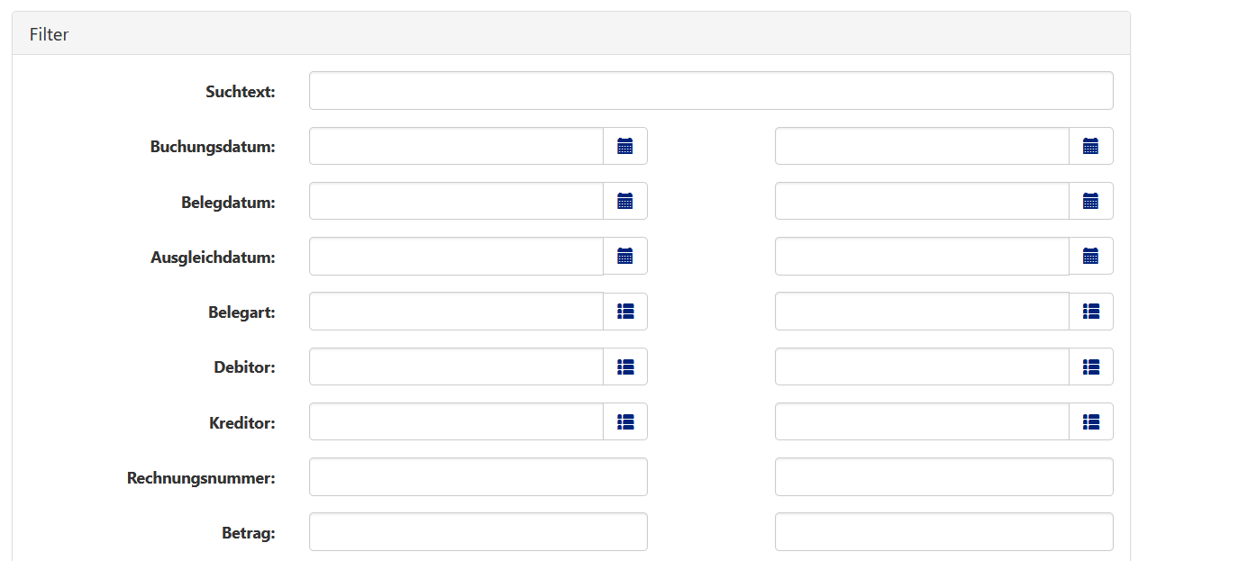This screenshot has height=561, width=1239.
Task: Focus the first Kreditor text field
Action: coord(456,421)
